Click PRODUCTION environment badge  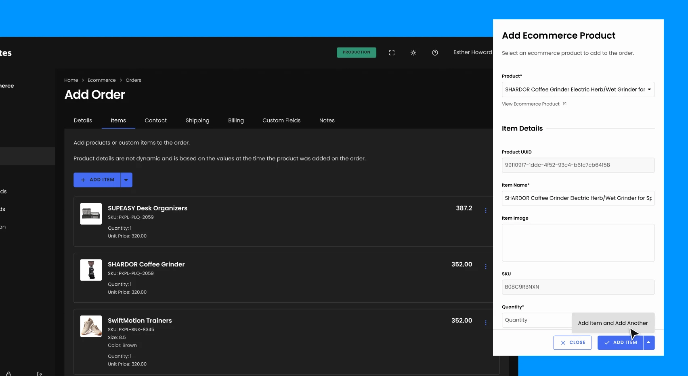pyautogui.click(x=357, y=52)
